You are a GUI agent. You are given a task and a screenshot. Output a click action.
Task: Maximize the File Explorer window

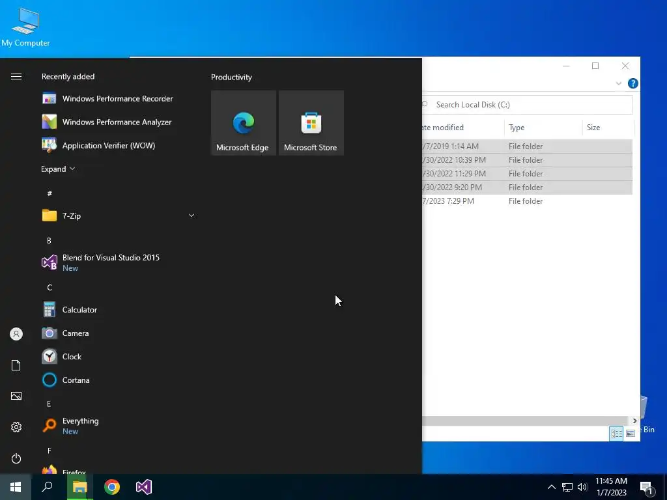click(595, 66)
